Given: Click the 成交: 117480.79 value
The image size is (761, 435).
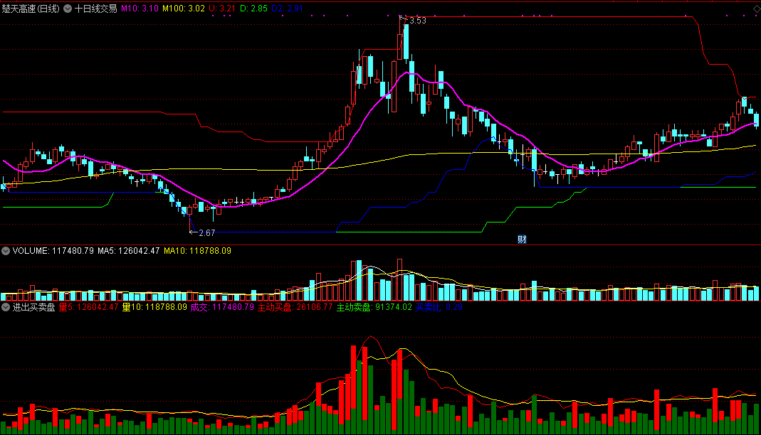Looking at the screenshot, I should pos(222,307).
